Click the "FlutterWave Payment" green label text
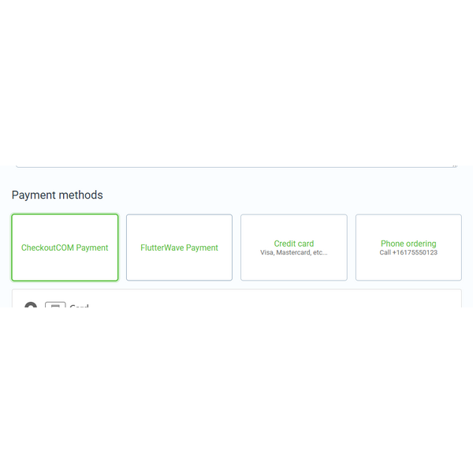Image resolution: width=473 pixels, height=473 pixels. (x=179, y=248)
